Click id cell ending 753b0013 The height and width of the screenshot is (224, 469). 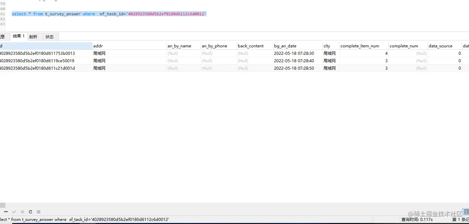46,53
